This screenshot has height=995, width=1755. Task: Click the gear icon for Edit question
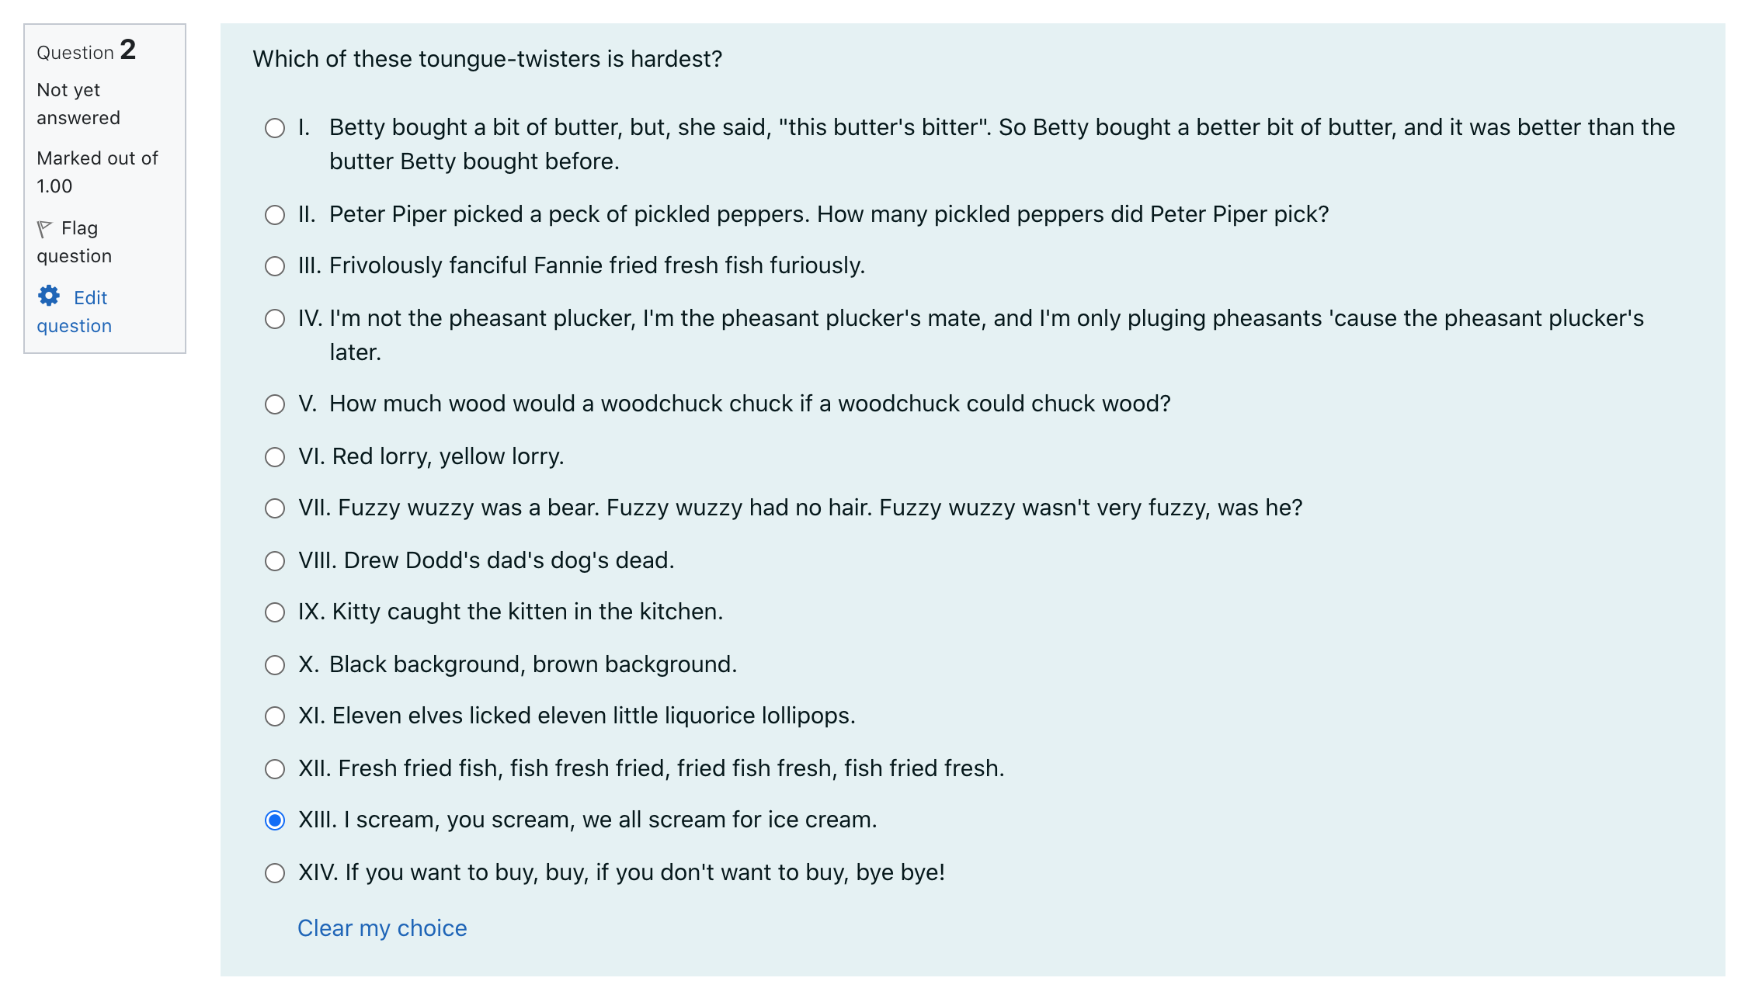pos(49,296)
